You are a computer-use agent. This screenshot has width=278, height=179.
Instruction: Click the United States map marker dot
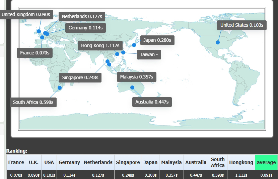coord(218,42)
